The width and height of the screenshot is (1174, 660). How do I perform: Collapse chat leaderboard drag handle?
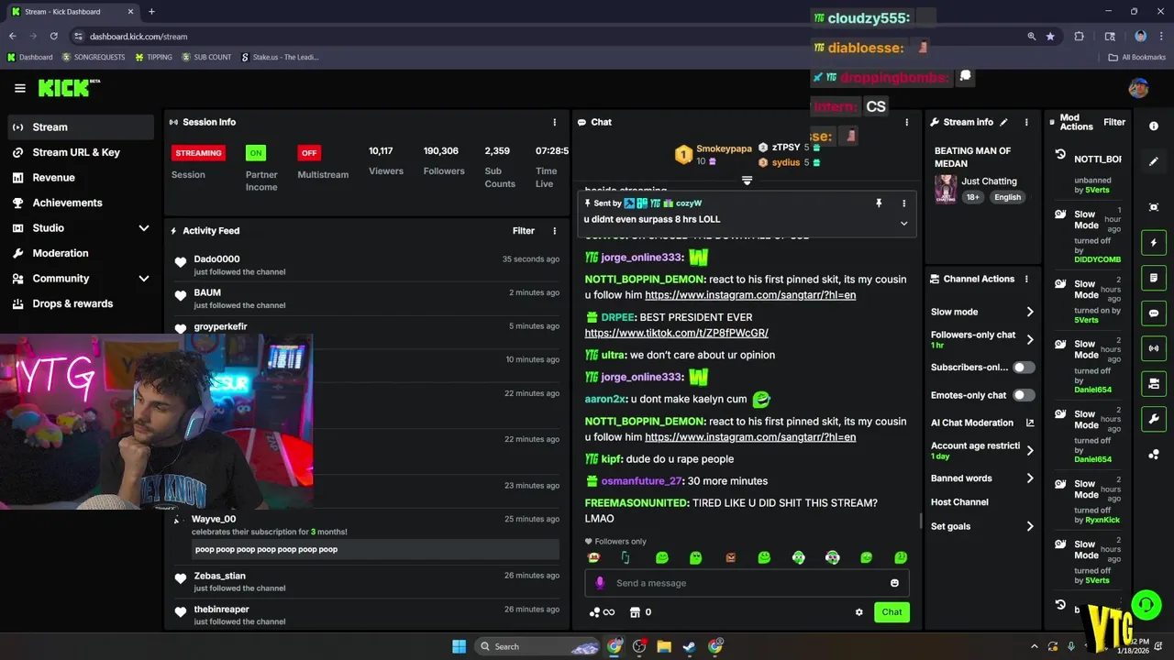(747, 181)
